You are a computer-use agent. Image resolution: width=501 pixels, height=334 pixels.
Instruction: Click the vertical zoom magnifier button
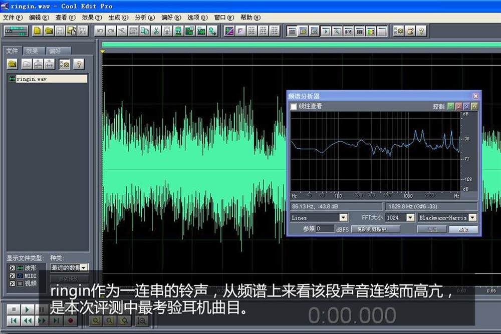click(x=142, y=320)
